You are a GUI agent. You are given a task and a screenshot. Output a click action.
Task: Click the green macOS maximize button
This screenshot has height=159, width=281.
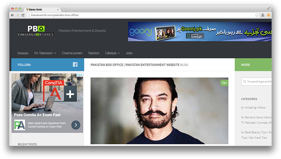[x=20, y=9]
